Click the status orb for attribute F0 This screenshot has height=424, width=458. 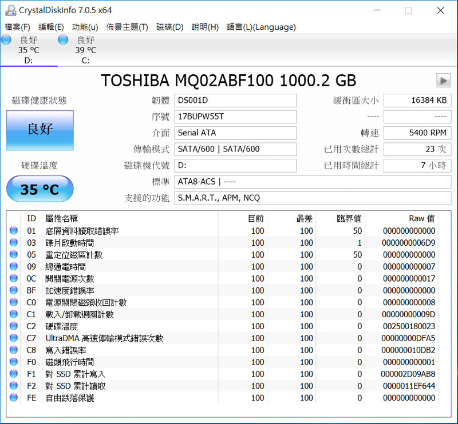[x=13, y=362]
